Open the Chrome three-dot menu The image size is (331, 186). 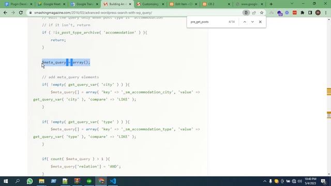tap(326, 12)
